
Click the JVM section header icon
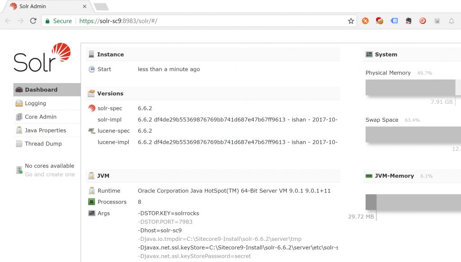91,176
